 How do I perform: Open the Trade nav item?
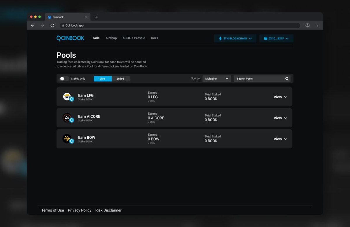pos(95,38)
